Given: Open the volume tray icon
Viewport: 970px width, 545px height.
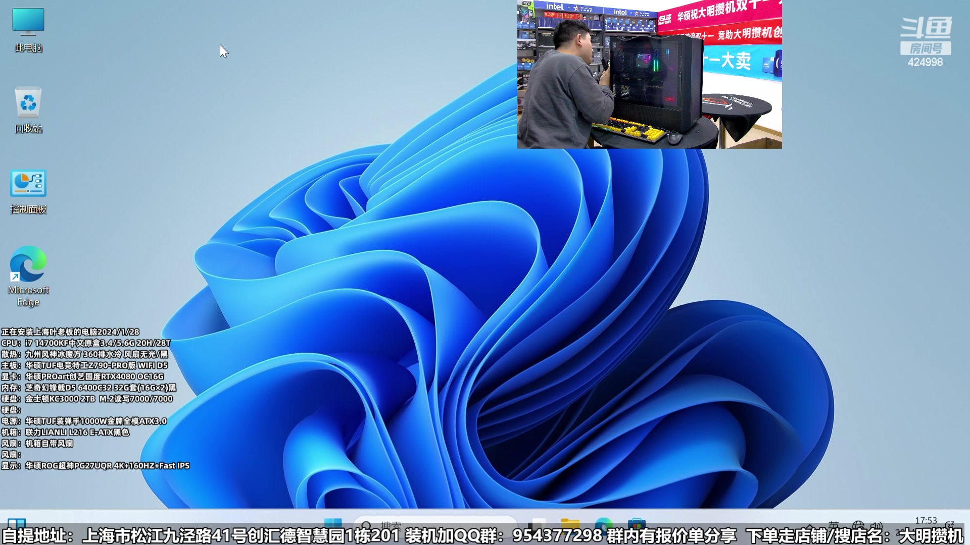Looking at the screenshot, I should 877,525.
